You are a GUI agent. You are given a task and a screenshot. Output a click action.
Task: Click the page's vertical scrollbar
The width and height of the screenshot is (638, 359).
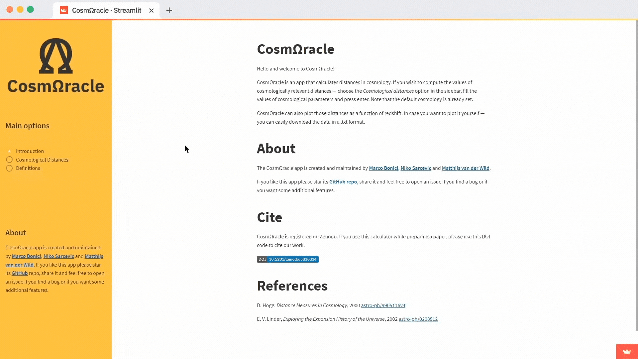point(636,176)
